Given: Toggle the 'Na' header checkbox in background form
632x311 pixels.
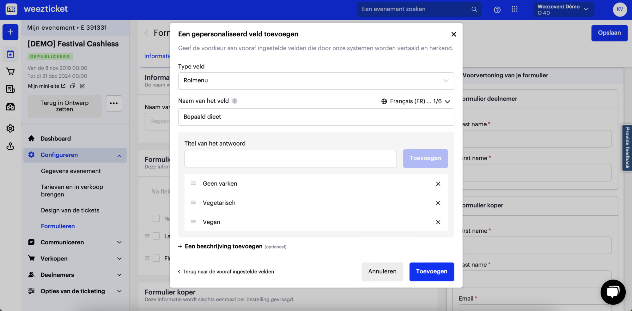Looking at the screenshot, I should tap(156, 218).
